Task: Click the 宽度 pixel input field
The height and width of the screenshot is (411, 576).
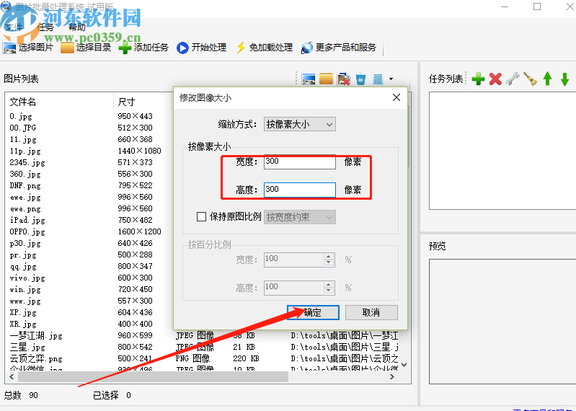Action: tap(299, 162)
